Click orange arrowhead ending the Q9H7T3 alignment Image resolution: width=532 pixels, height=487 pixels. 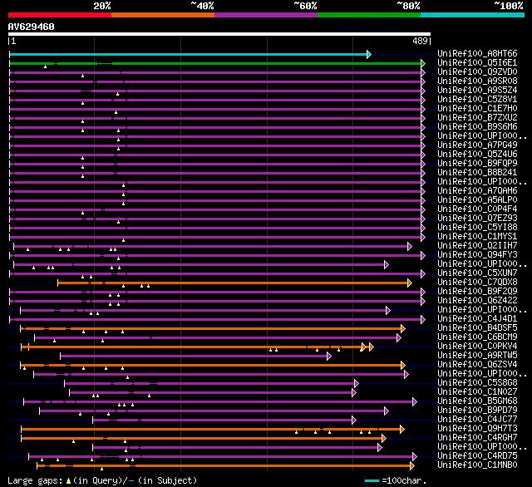point(402,430)
